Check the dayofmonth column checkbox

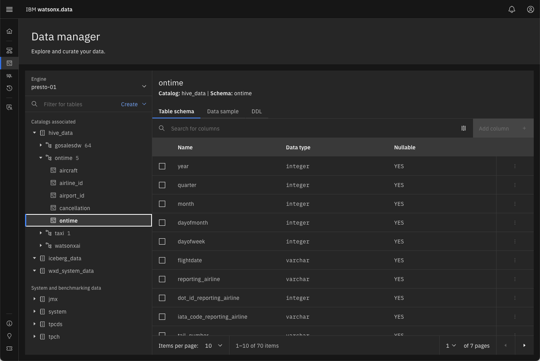tap(162, 223)
